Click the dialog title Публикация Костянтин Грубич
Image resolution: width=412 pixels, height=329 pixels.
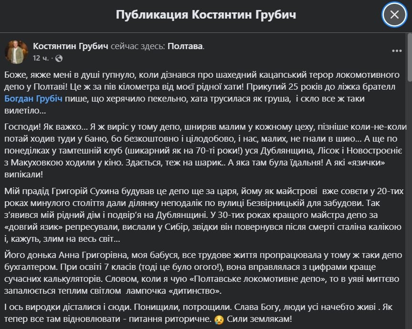click(x=206, y=15)
